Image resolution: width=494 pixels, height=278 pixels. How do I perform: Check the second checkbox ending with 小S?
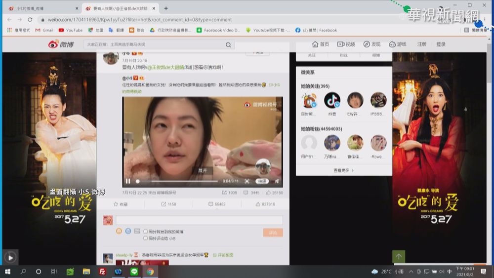click(146, 238)
